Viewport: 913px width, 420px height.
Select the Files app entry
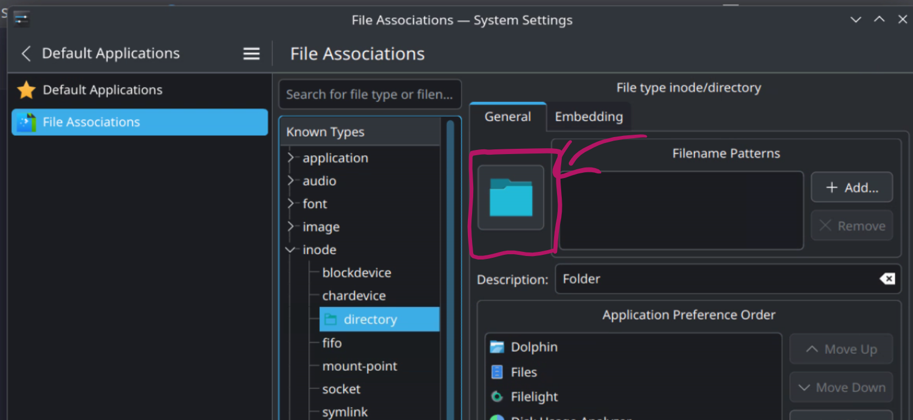point(524,371)
